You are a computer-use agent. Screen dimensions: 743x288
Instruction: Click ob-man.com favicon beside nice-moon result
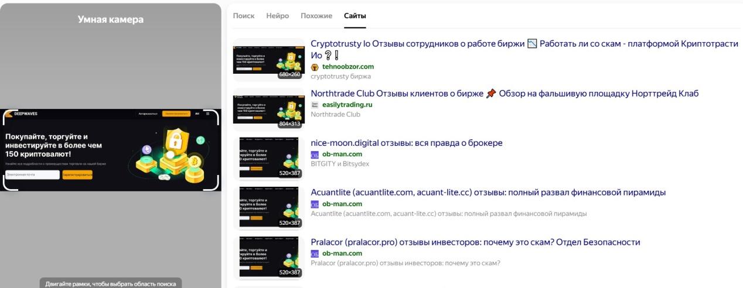coord(315,155)
